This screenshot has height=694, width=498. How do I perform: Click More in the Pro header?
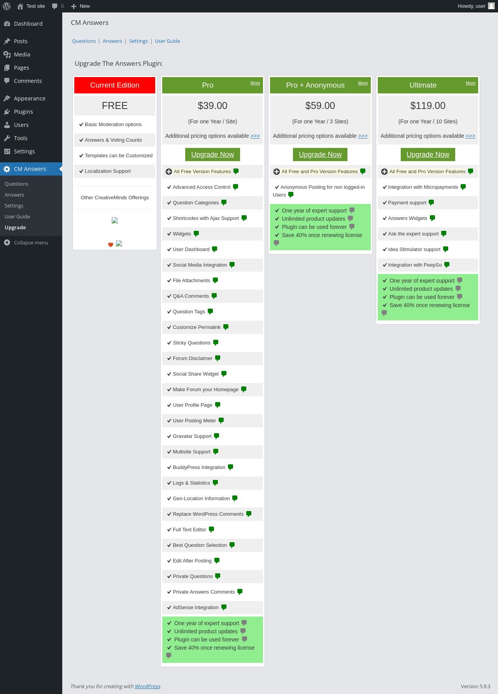point(255,83)
